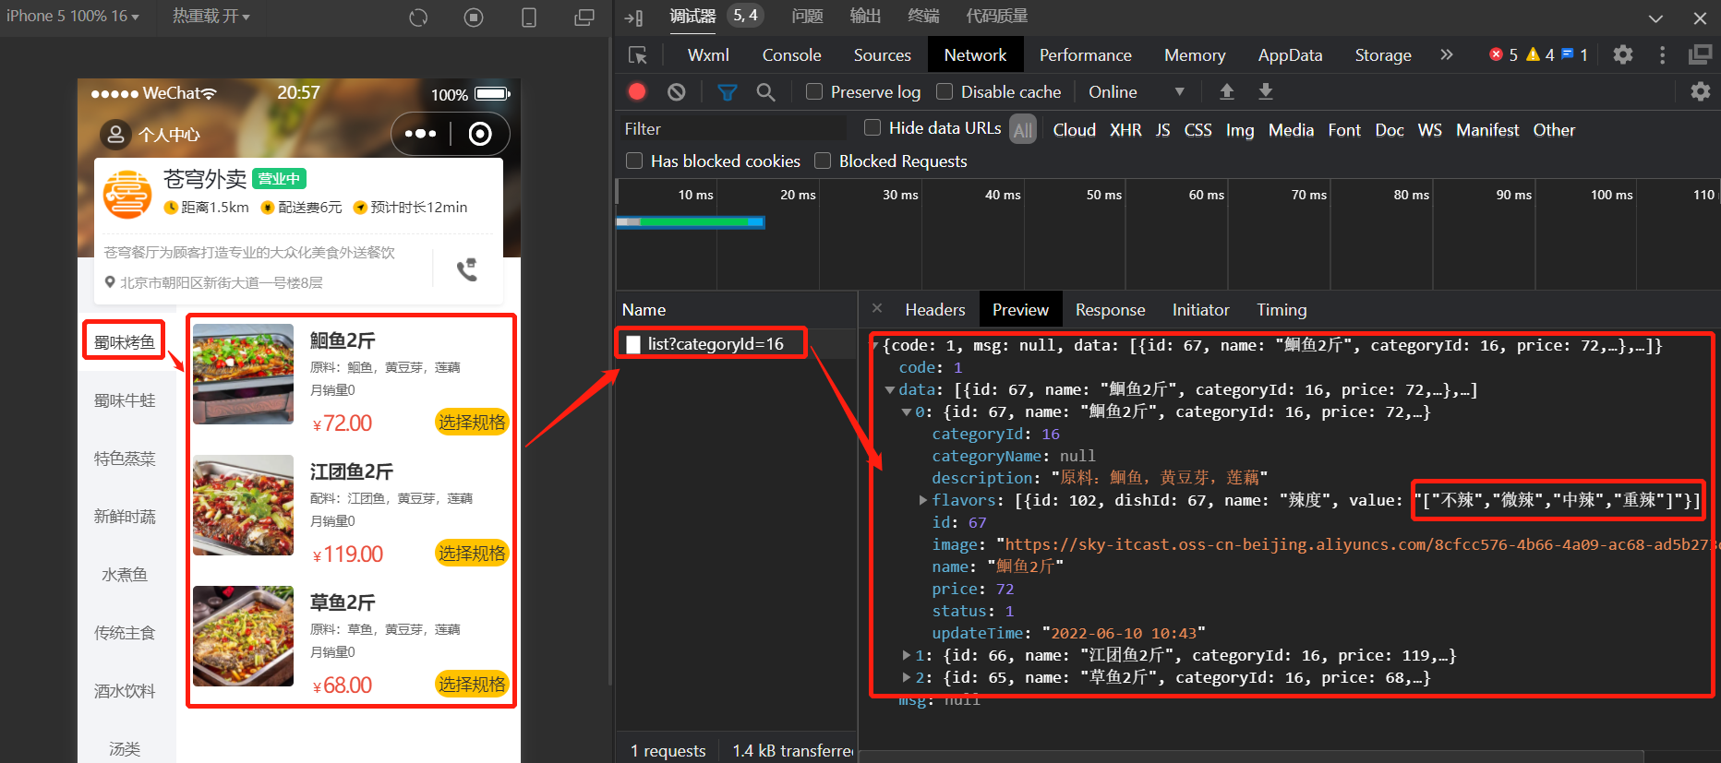This screenshot has width=1721, height=763.
Task: Clear the network log with the block icon
Action: pos(677,91)
